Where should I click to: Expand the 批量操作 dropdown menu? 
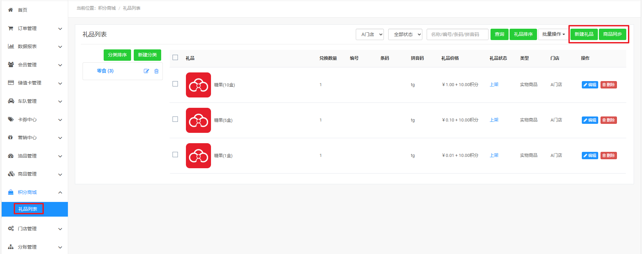click(x=553, y=34)
